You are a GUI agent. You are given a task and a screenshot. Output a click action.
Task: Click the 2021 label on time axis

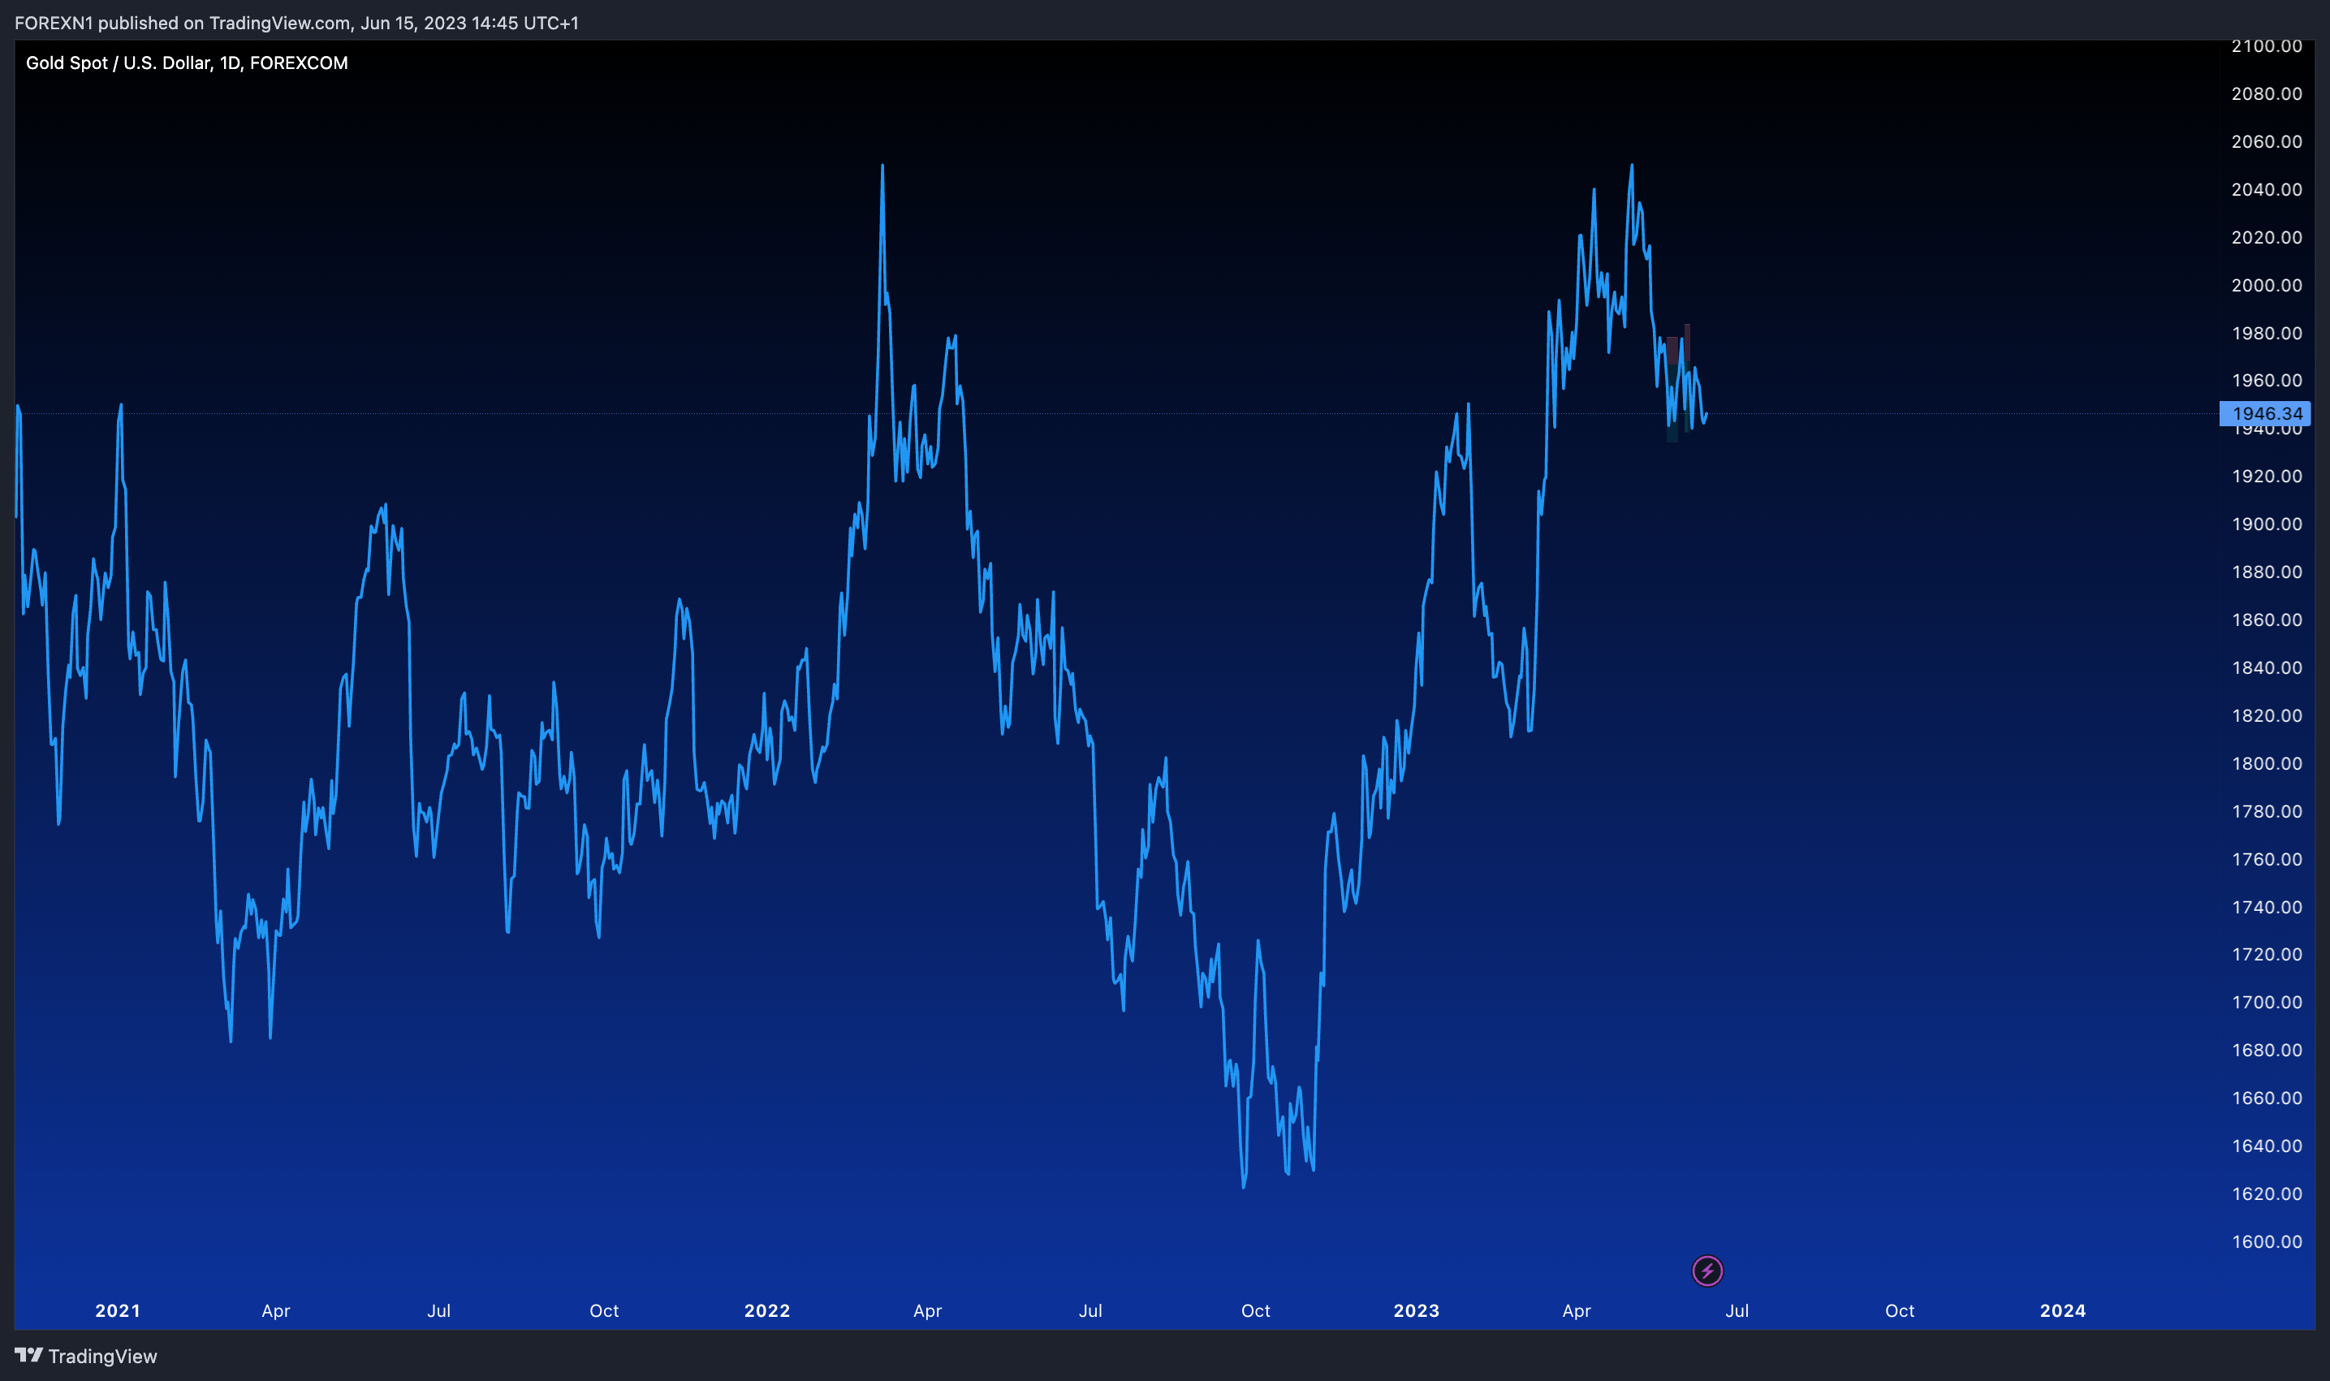pos(117,1310)
